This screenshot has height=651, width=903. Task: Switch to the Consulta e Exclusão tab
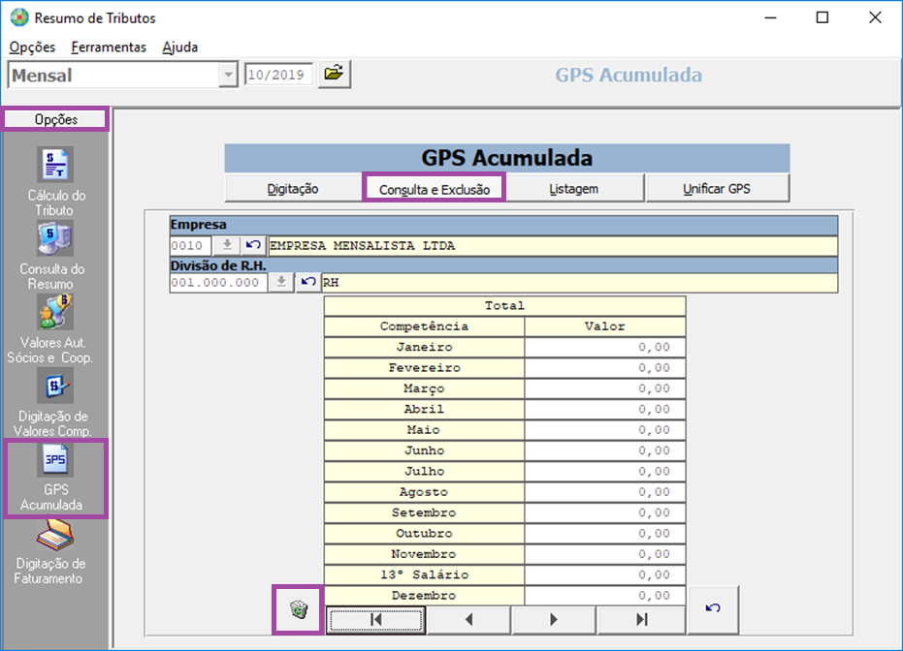pos(435,189)
